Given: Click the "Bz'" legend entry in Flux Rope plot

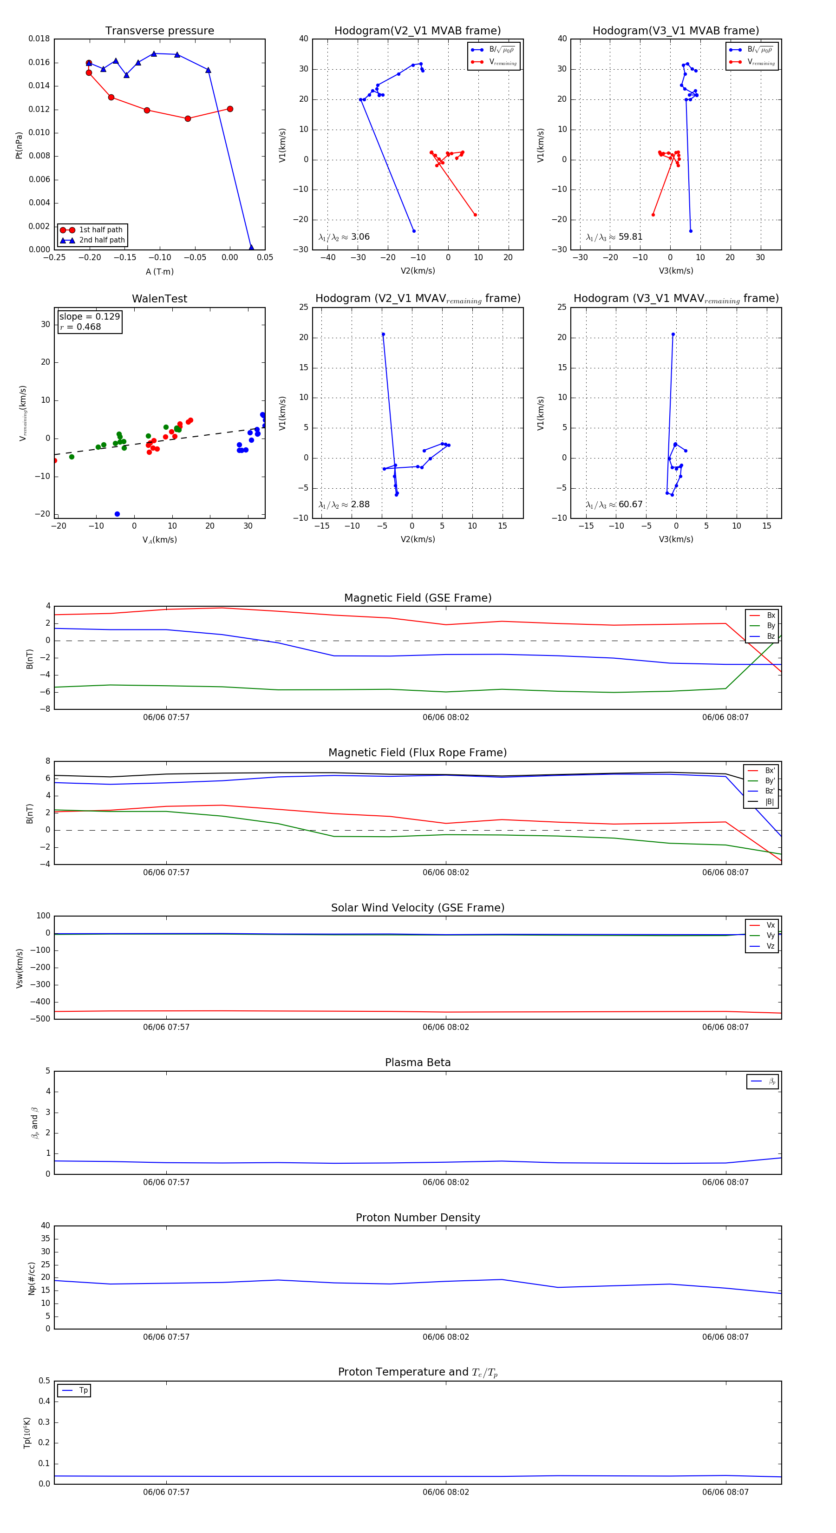Looking at the screenshot, I should [761, 791].
